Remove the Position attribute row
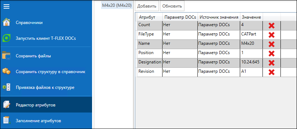 point(271,53)
